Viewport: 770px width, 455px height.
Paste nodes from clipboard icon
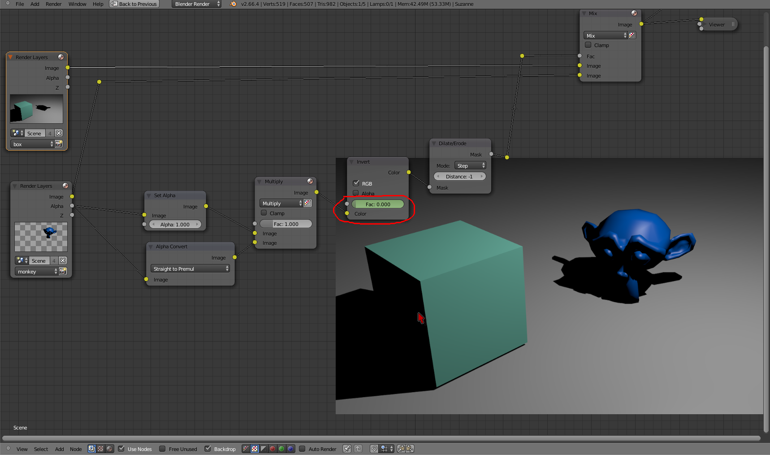(x=410, y=449)
